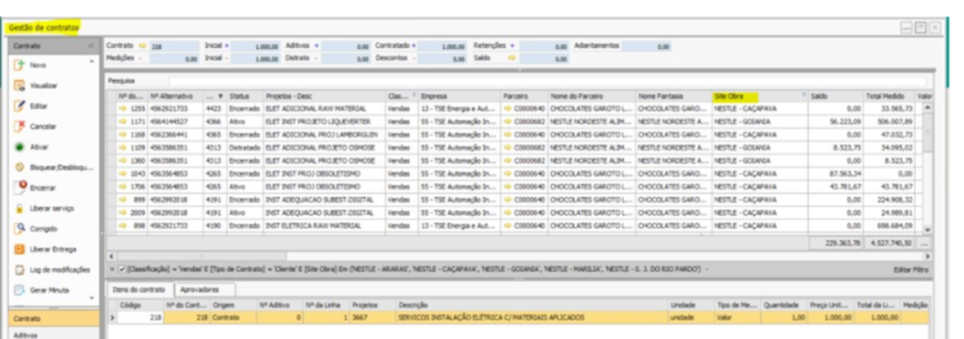Select cell ELET INST PROJETO LIQUEVERTER
This screenshot has height=339, width=964.
click(x=325, y=121)
